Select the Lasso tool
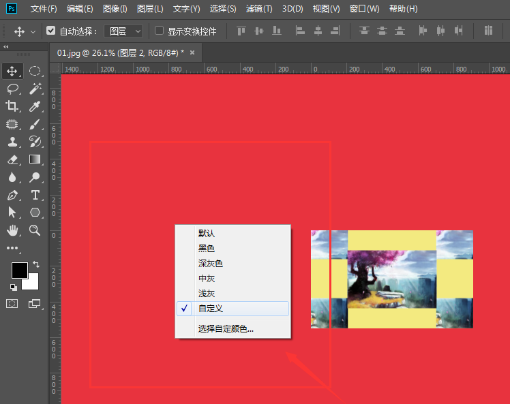This screenshot has height=404, width=510. [12, 89]
